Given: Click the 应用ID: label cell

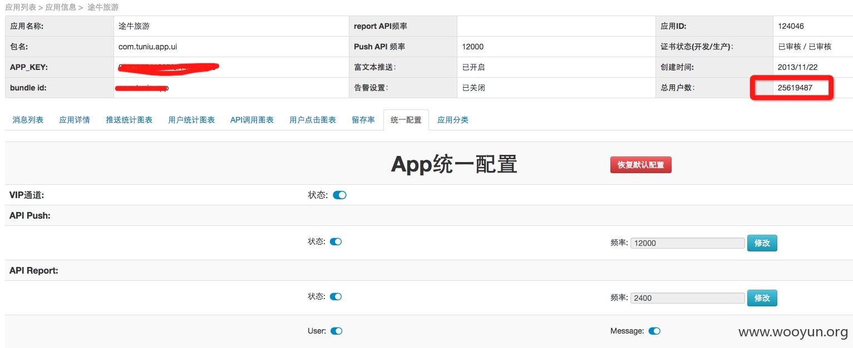Looking at the screenshot, I should [714, 26].
